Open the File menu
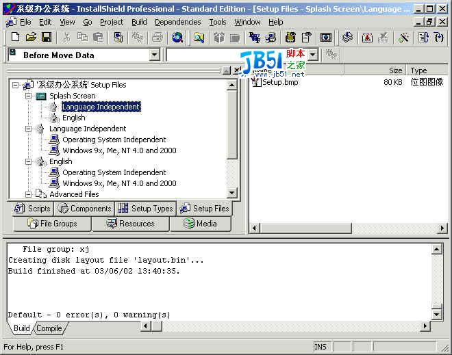Screen dimensions: 452x355 tap(25, 22)
